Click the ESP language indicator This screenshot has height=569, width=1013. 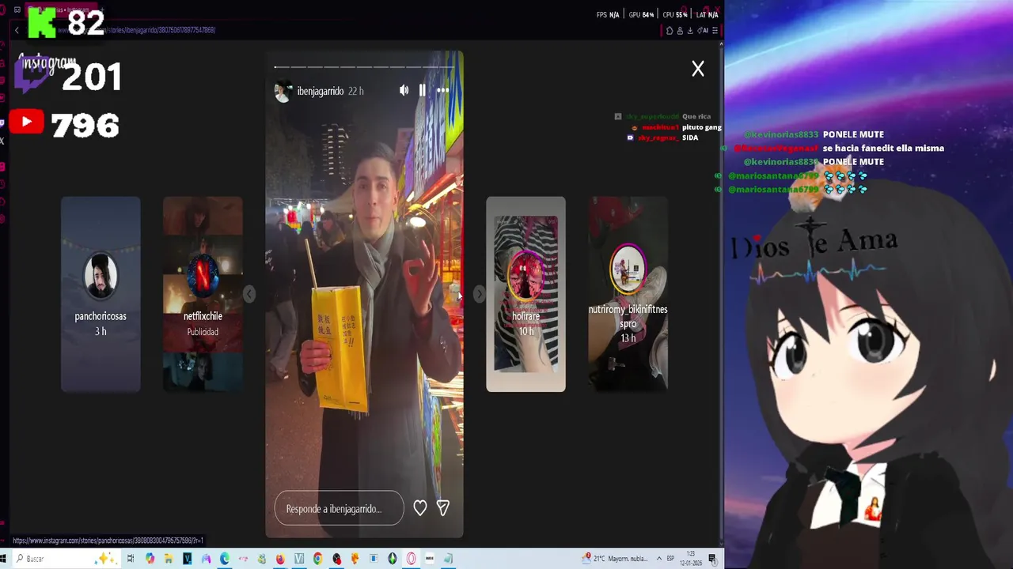(x=670, y=559)
